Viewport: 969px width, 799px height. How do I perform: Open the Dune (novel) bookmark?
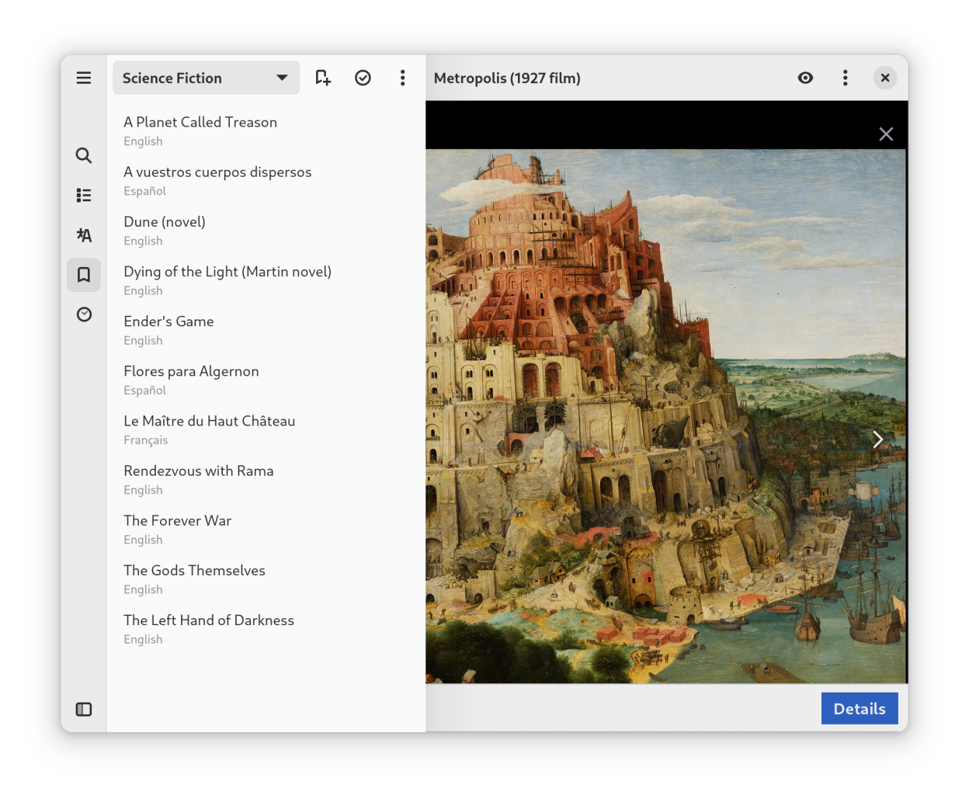(165, 222)
